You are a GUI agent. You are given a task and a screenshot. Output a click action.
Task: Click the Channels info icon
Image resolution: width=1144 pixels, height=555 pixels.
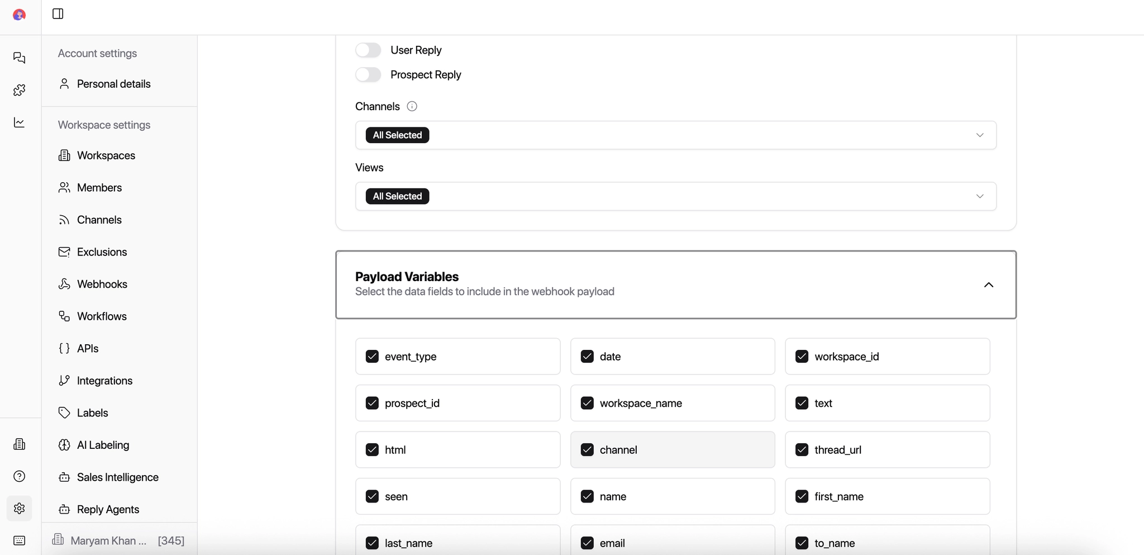[x=412, y=106]
